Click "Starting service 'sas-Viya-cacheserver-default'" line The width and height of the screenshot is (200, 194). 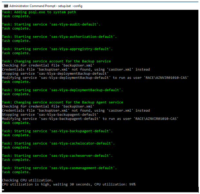57,155
